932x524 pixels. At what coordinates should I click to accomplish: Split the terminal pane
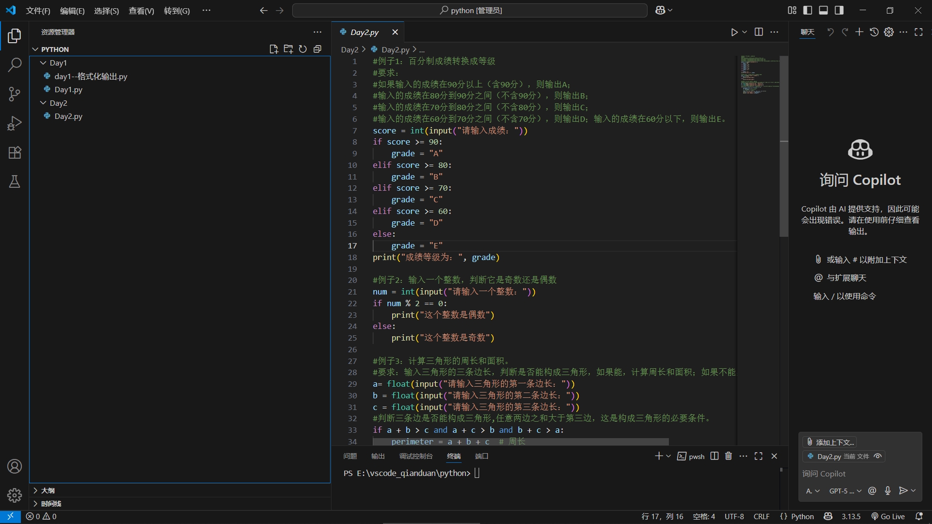pos(715,456)
